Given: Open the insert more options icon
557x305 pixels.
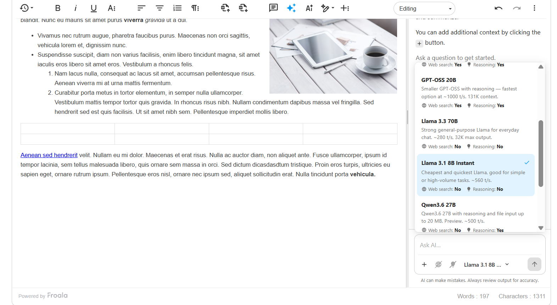Looking at the screenshot, I should pyautogui.click(x=345, y=8).
